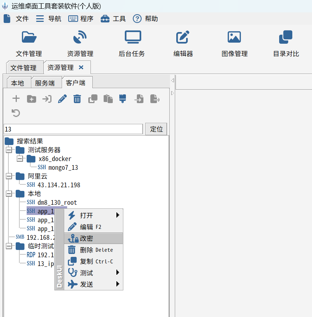Collapse the 临时测试 folder node

tap(9, 246)
